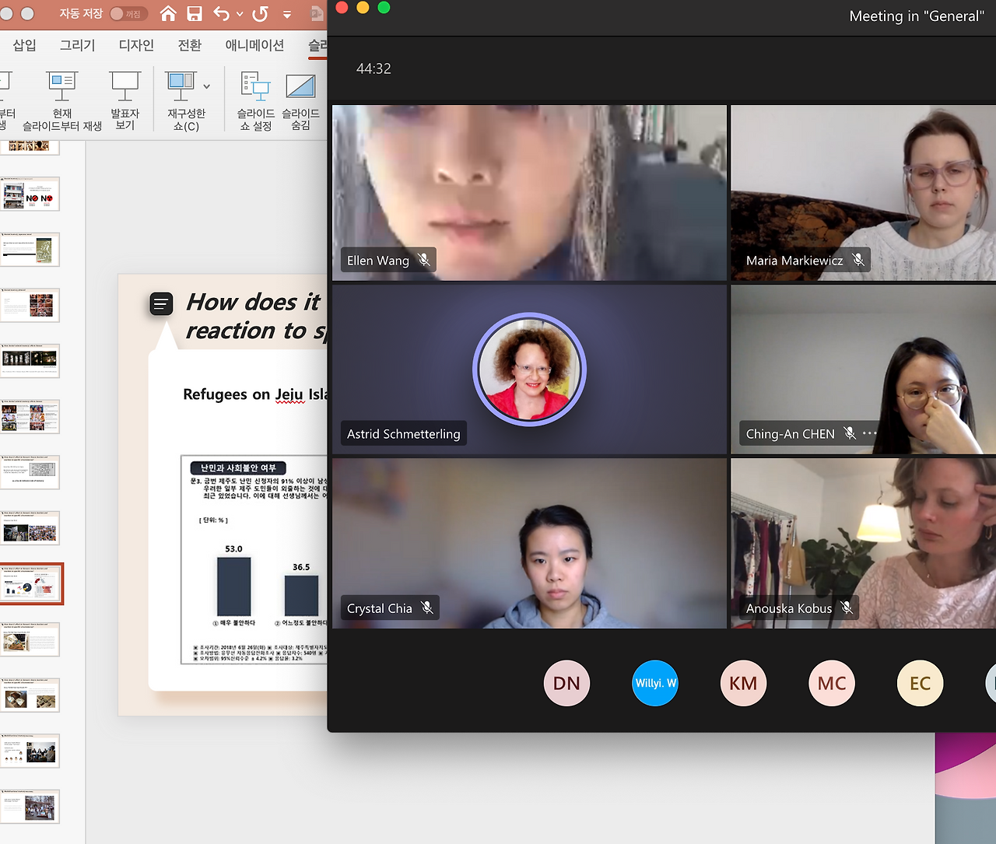
Task: Toggle the 자동 저장 autosave switch
Action: pos(128,13)
